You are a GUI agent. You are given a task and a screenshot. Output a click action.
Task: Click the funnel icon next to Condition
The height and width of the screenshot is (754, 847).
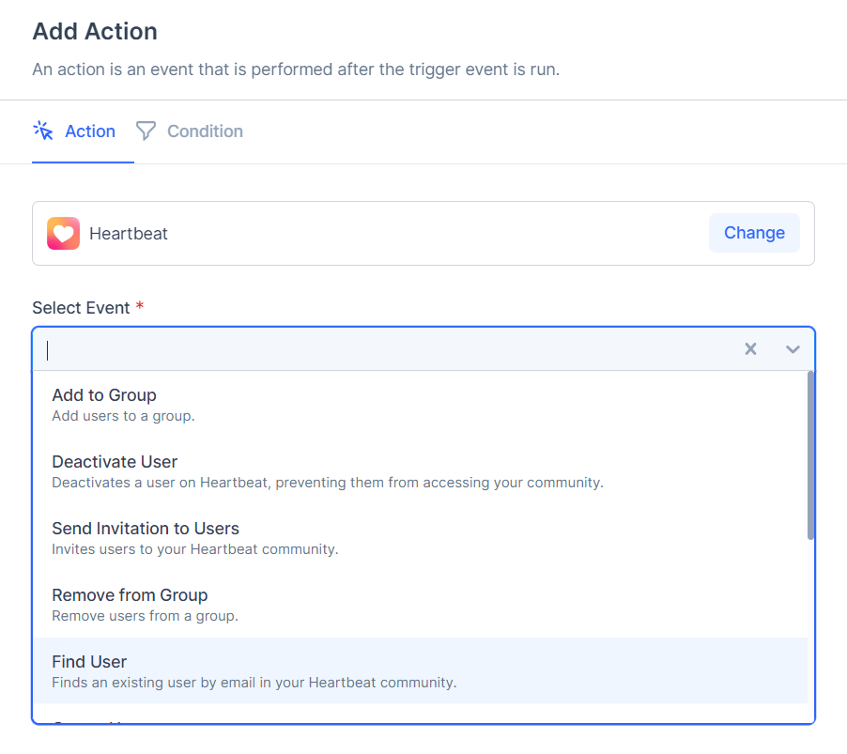click(x=146, y=131)
